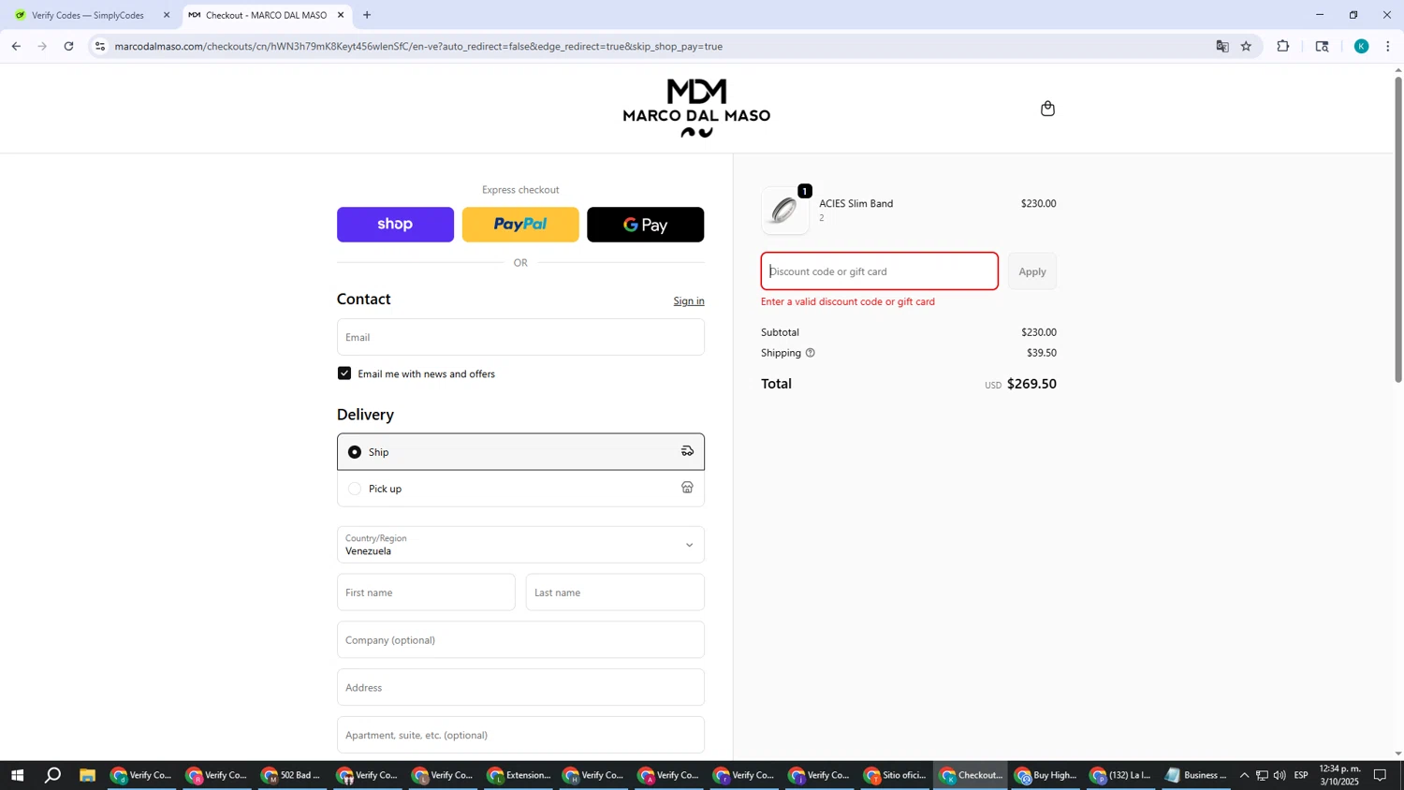Open the browser side panel icon

1322,46
